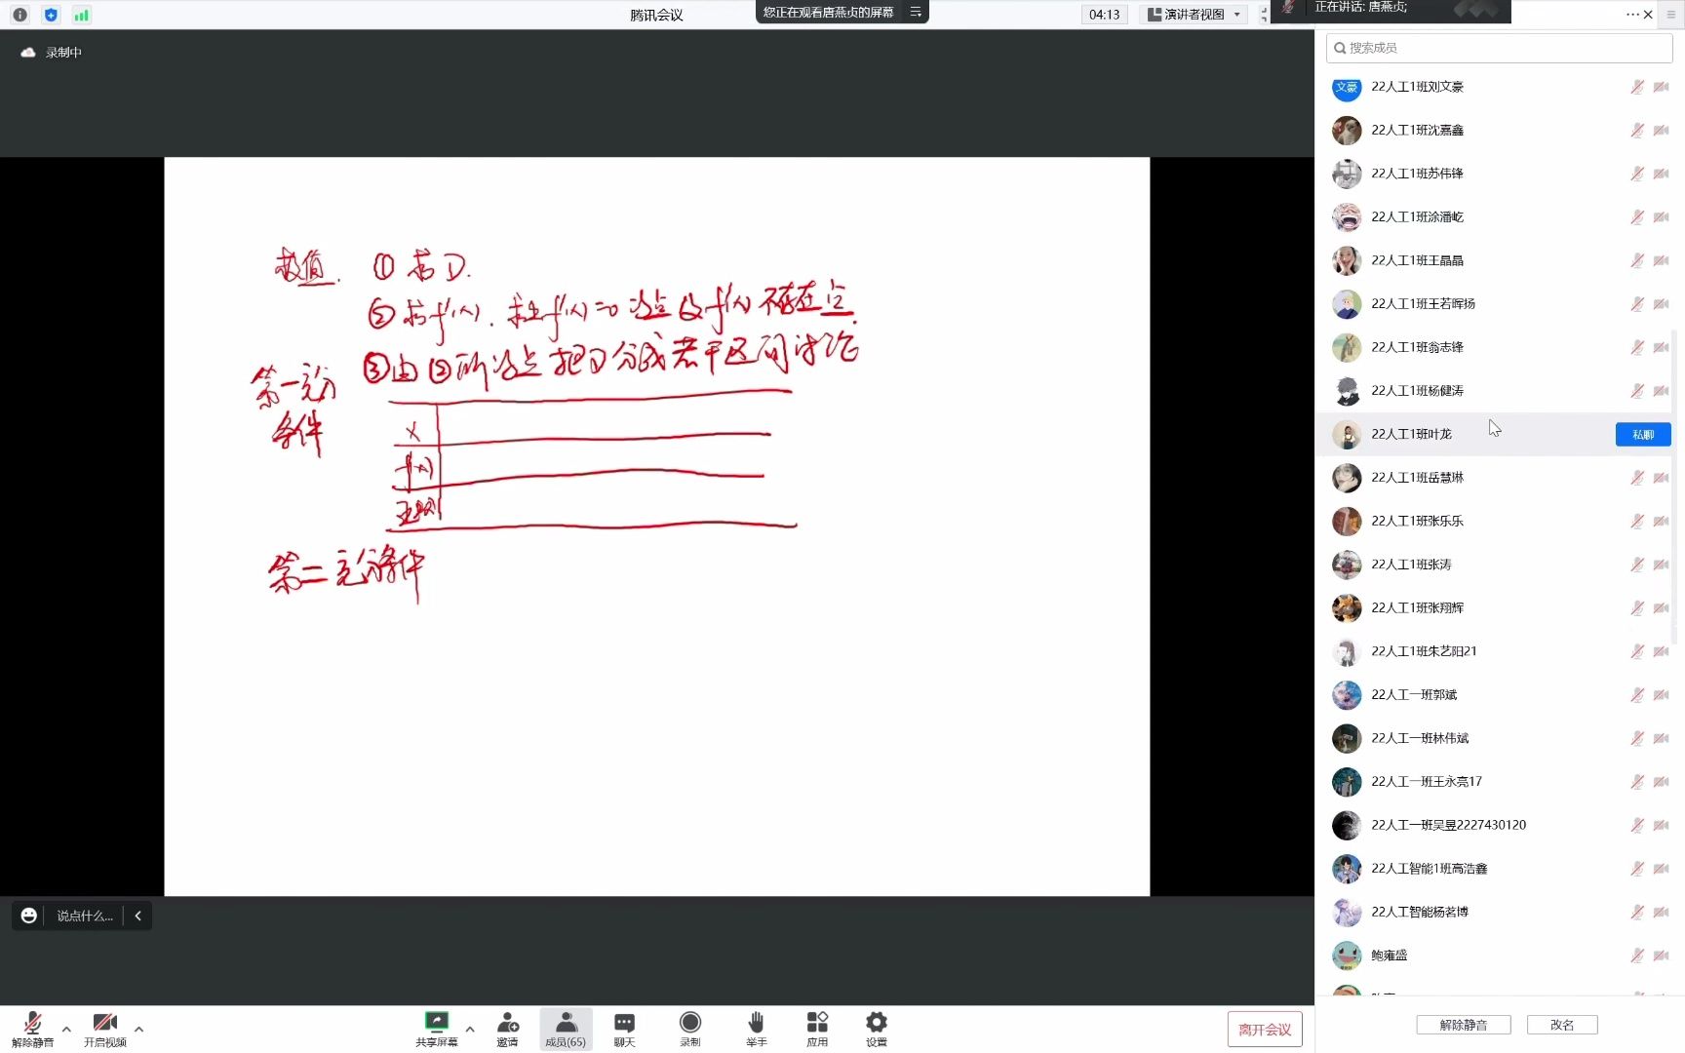Image resolution: width=1685 pixels, height=1053 pixels.
Task: Select member 22人工一班王永亮17
Action: tap(1500, 782)
